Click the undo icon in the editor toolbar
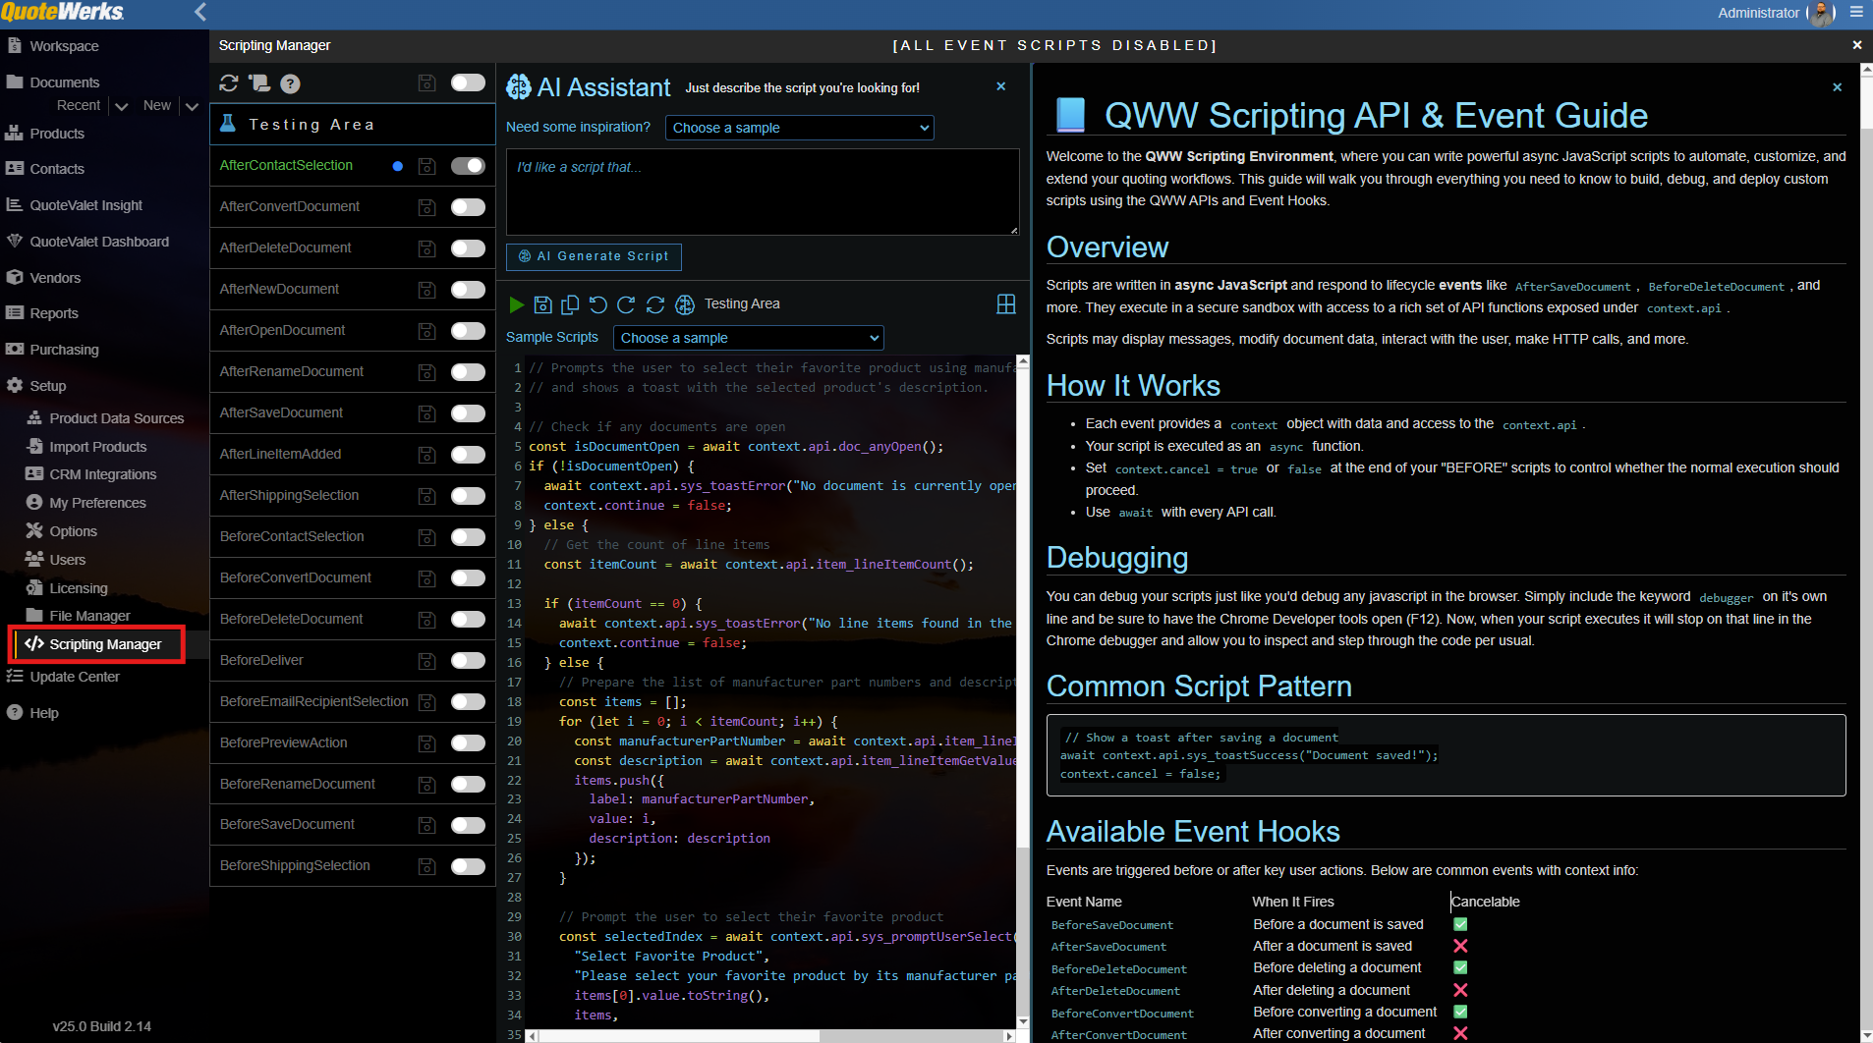Screen dimensions: 1873x1043 (597, 304)
